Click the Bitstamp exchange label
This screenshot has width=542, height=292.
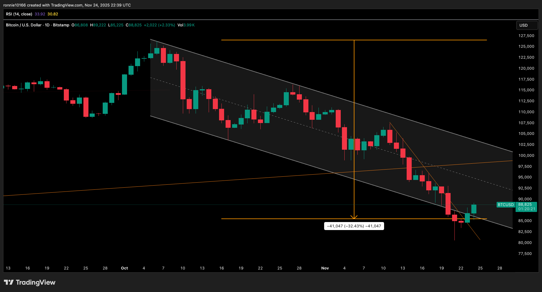61,25
